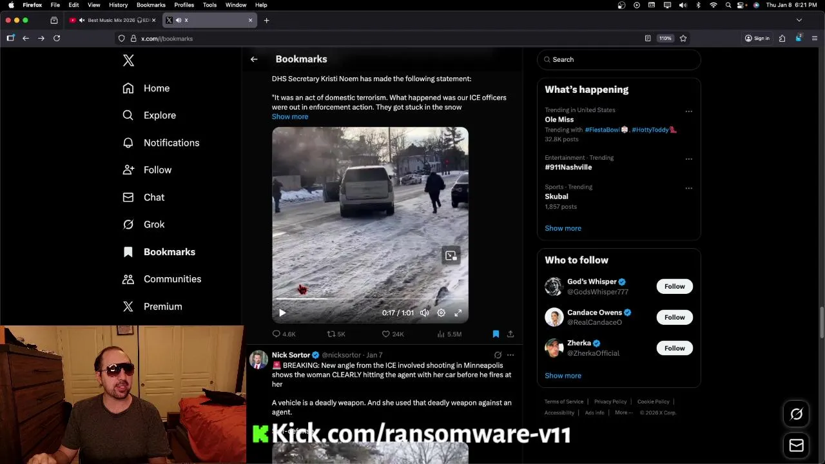Click Grok icon on Nick Sortor post
This screenshot has height=464, width=825.
pyautogui.click(x=498, y=355)
